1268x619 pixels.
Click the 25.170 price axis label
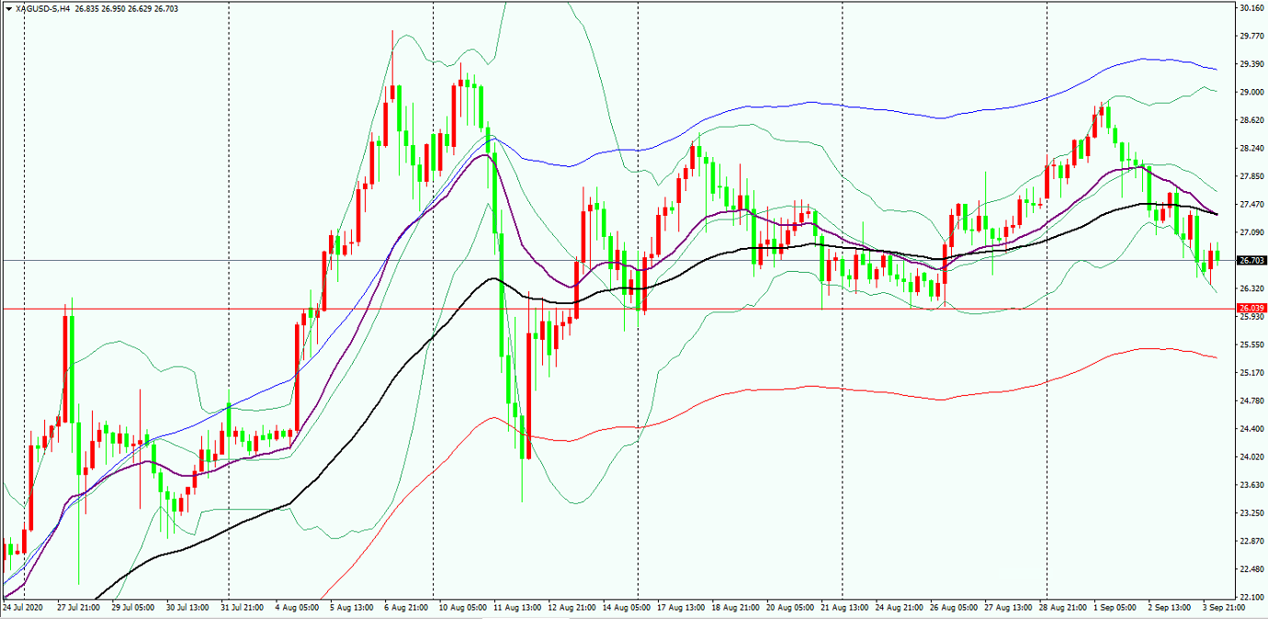tap(1251, 373)
